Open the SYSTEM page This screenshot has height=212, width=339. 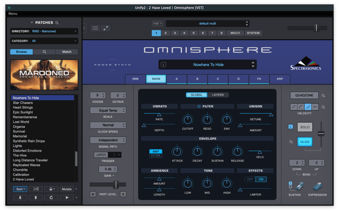pyautogui.click(x=253, y=33)
